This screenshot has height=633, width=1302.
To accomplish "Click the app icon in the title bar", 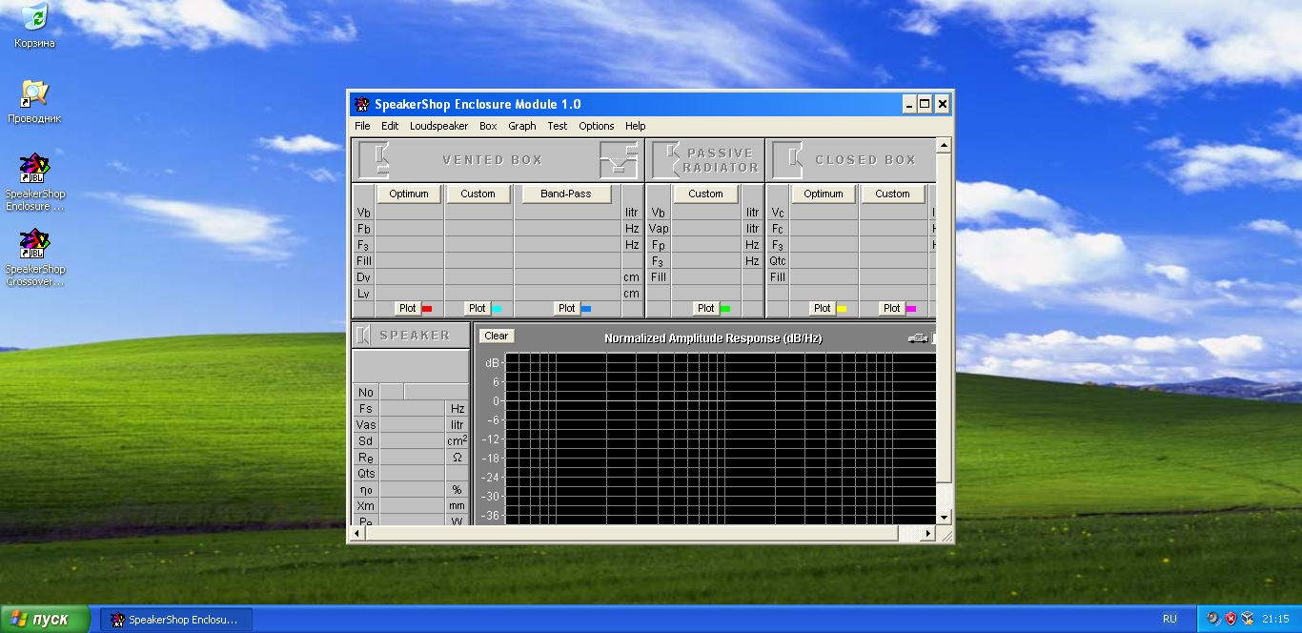I will (361, 105).
